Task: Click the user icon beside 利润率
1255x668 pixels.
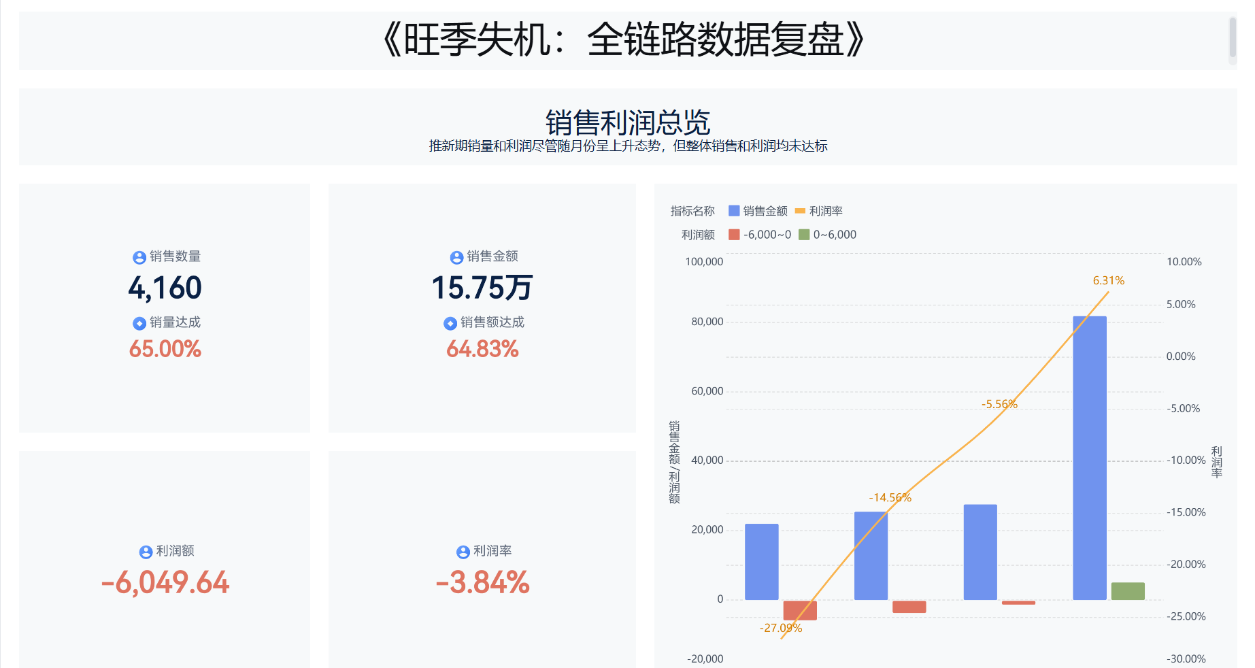Action: [x=463, y=552]
